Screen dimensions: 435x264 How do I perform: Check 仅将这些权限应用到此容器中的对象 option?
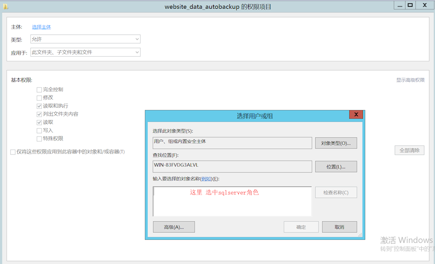tap(13, 152)
